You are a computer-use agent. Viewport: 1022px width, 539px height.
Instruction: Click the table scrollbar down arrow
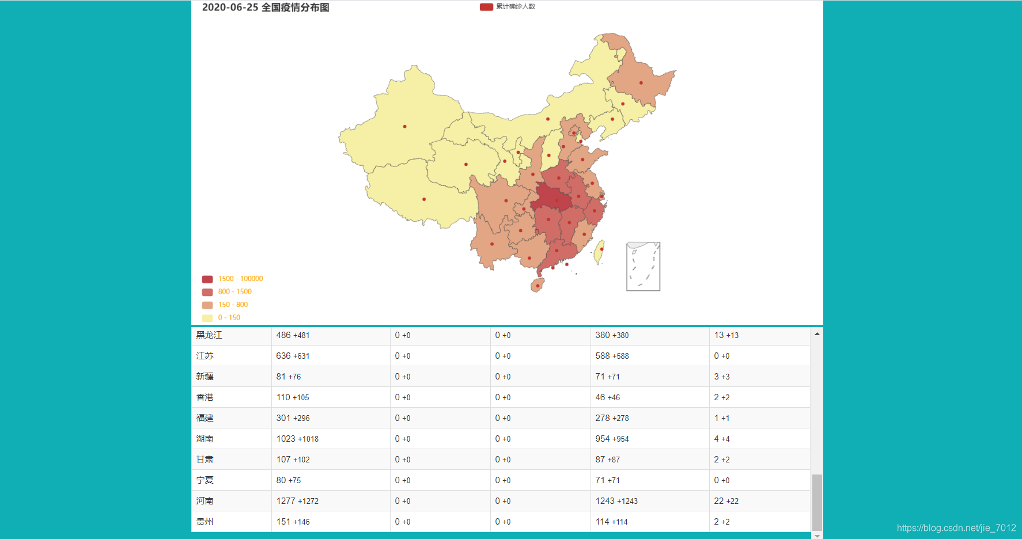(x=817, y=536)
